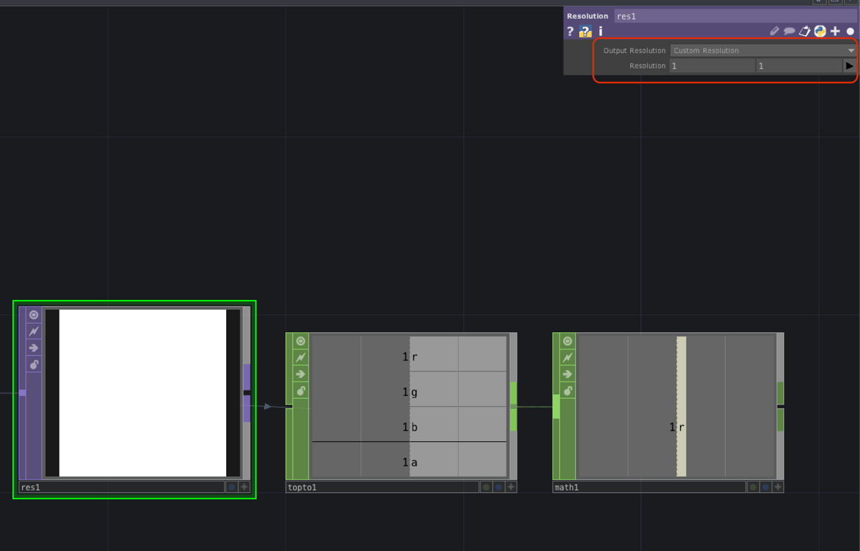
Task: Show operator info via the i icon
Action: [x=601, y=32]
